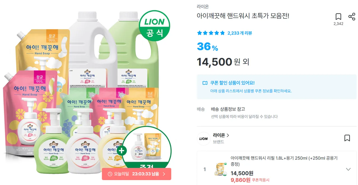This screenshot has width=358, height=185.
Task: Bookmark the 라이온 brand
Action: click(x=347, y=138)
